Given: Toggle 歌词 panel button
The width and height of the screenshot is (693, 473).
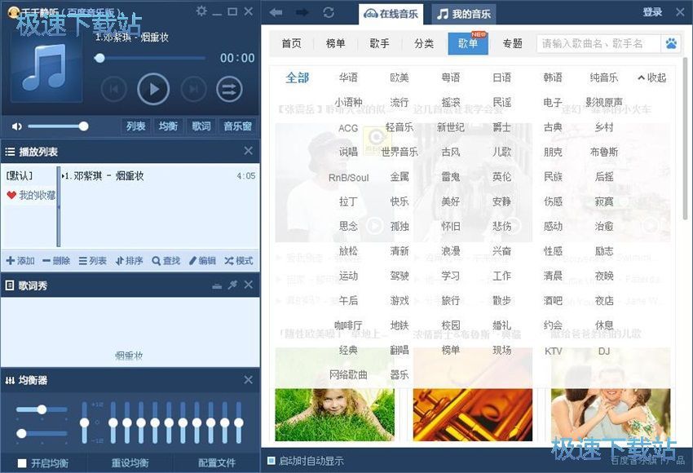Looking at the screenshot, I should [x=201, y=126].
